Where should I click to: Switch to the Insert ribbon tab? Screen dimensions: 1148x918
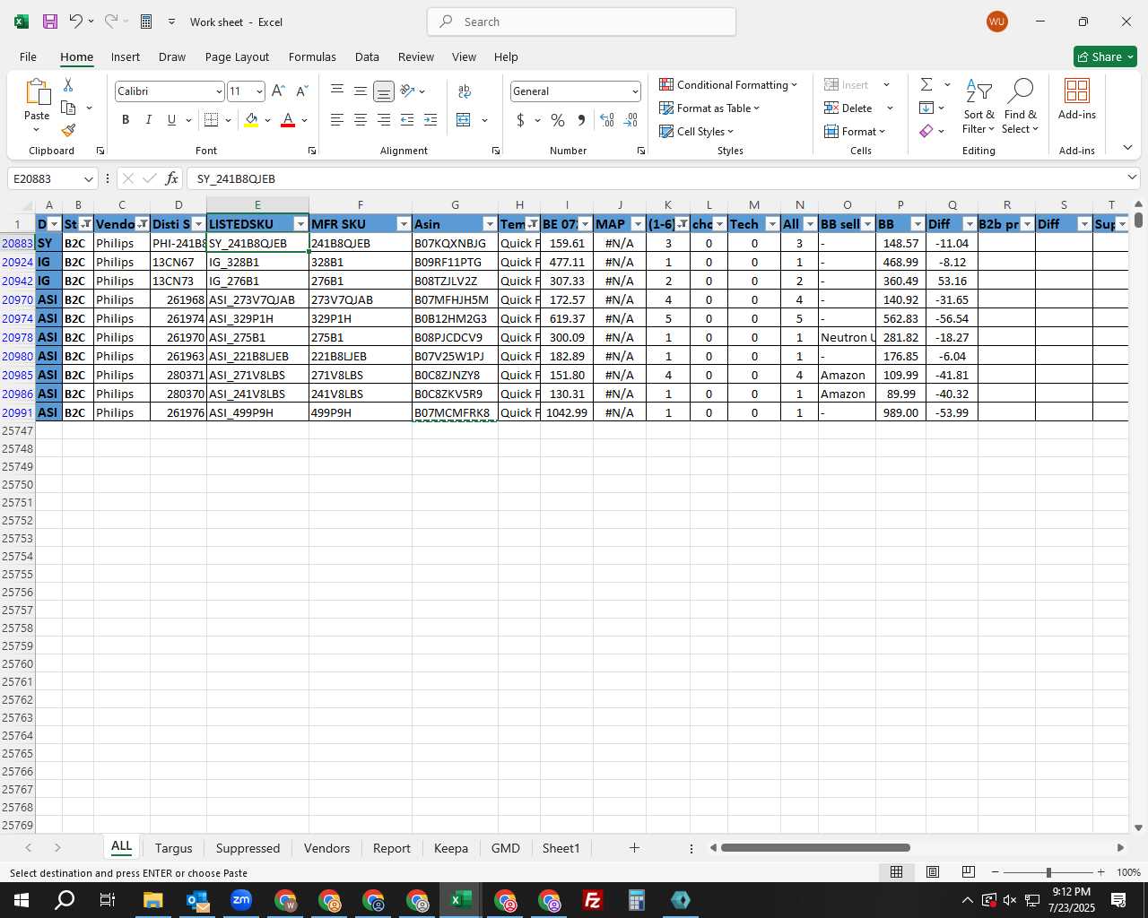126,56
